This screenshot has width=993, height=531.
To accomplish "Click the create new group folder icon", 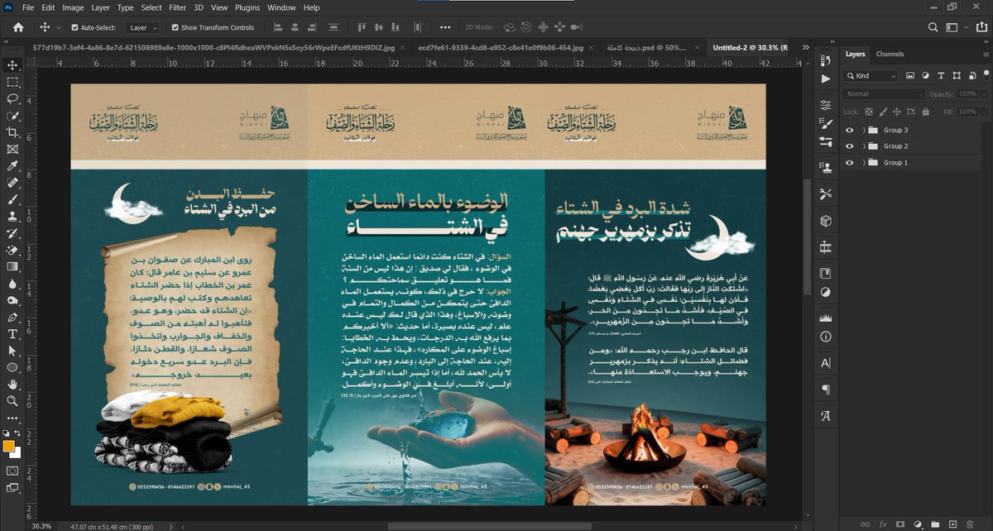I will [x=935, y=524].
